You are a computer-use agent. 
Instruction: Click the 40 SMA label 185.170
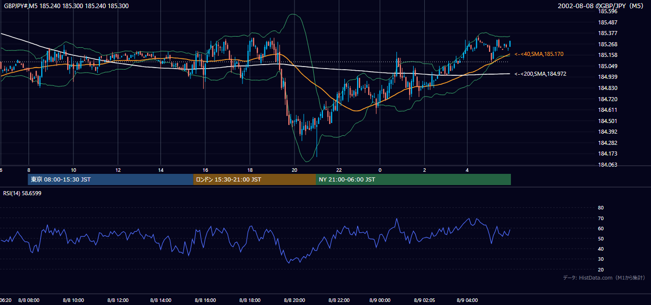[539, 54]
